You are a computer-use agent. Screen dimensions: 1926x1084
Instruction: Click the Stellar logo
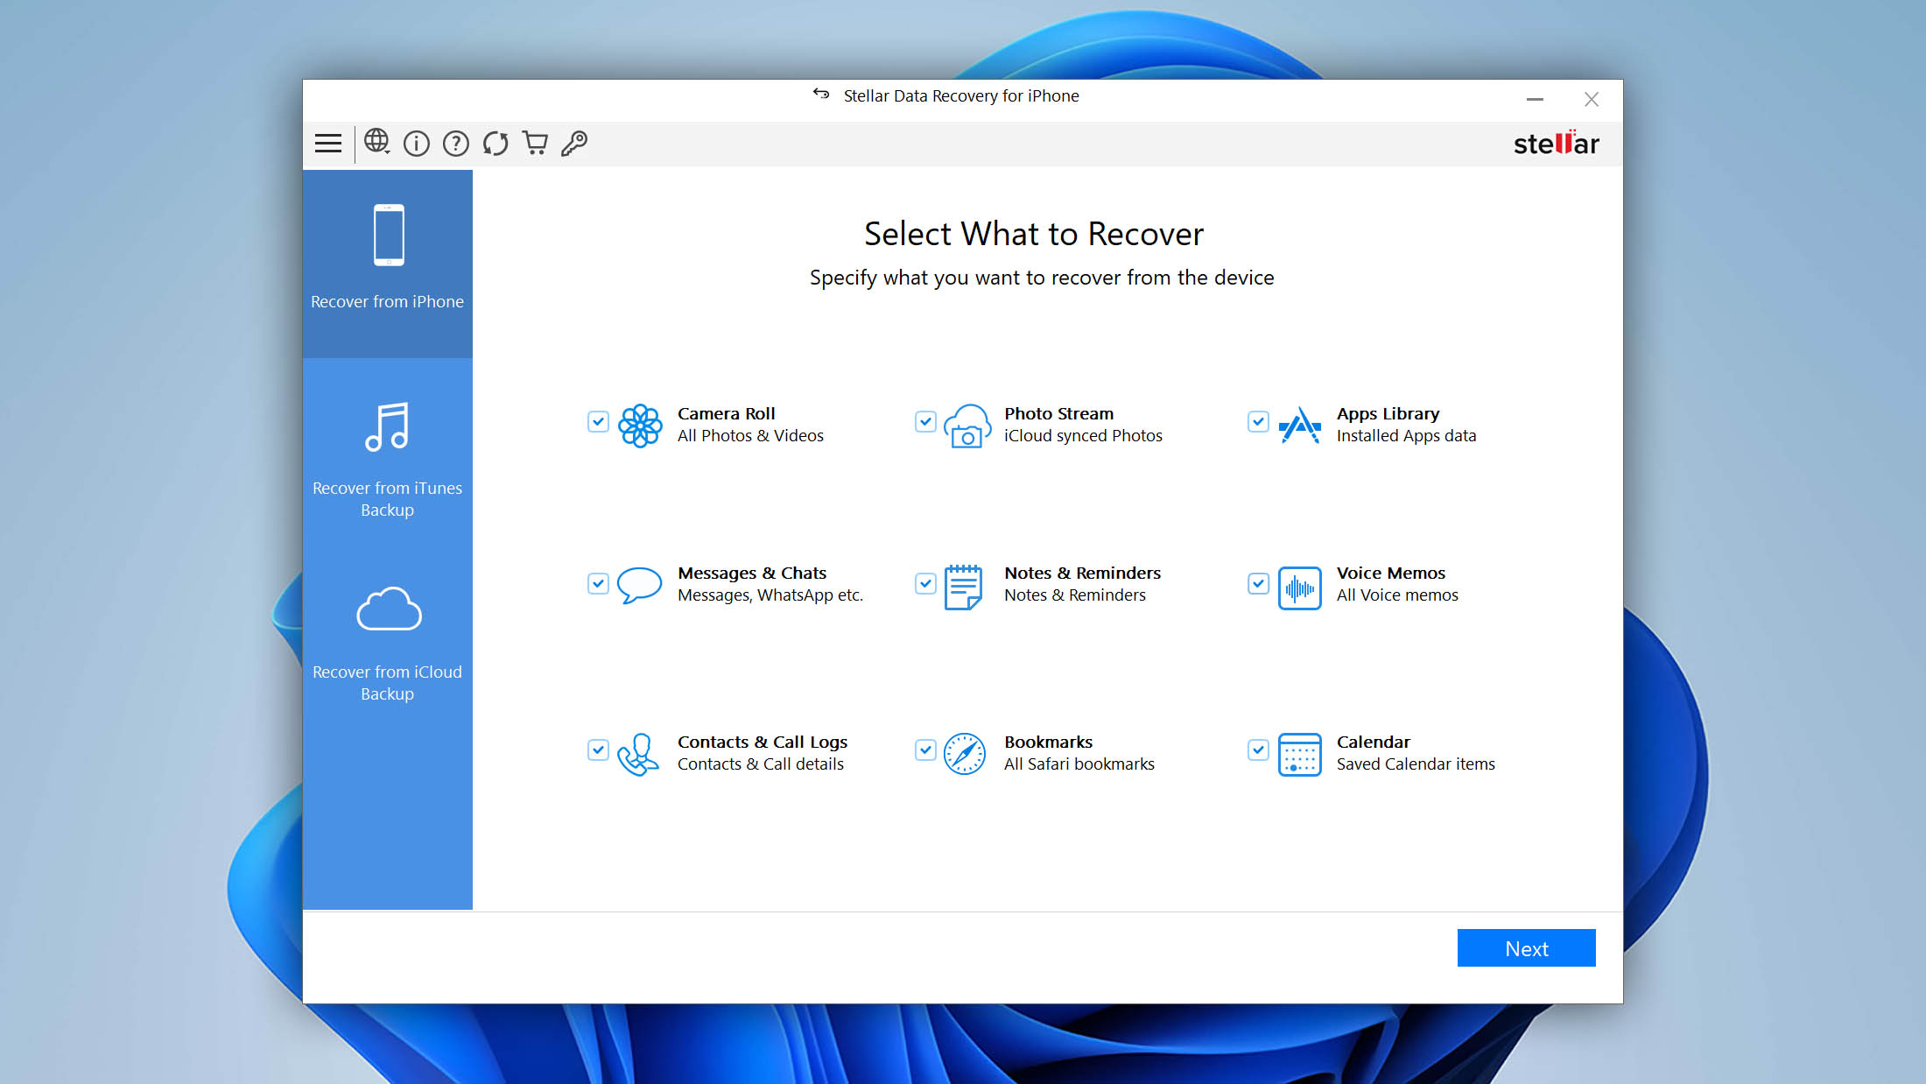click(x=1557, y=143)
